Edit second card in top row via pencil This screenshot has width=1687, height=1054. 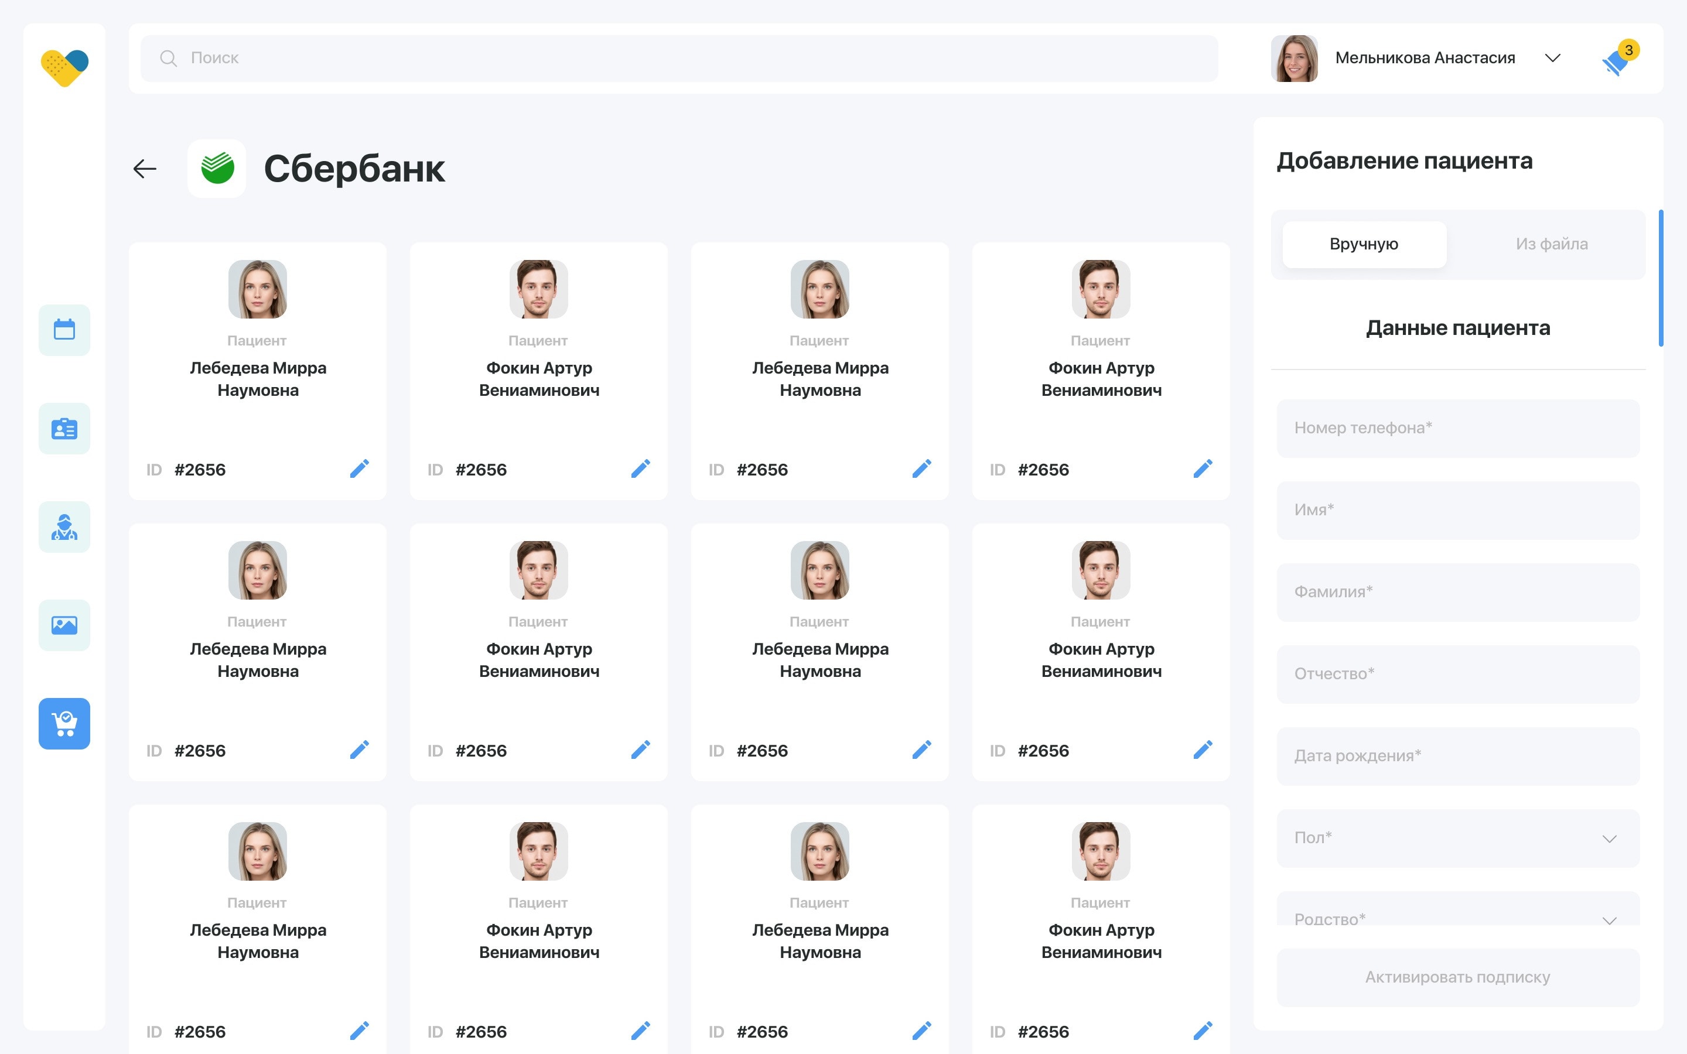tap(641, 468)
